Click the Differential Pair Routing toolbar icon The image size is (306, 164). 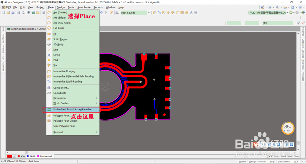(x=164, y=12)
